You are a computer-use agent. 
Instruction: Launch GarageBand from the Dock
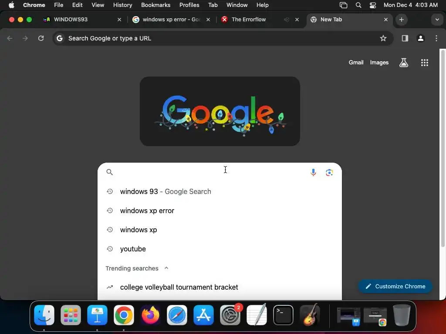tap(310, 315)
